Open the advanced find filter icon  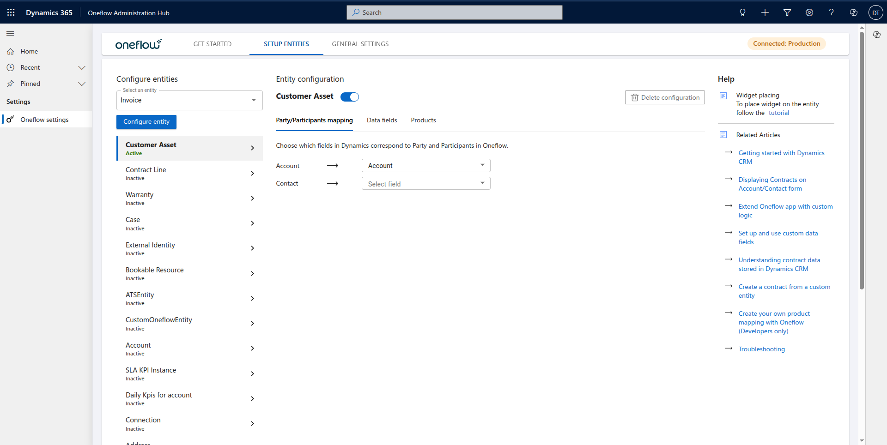787,12
